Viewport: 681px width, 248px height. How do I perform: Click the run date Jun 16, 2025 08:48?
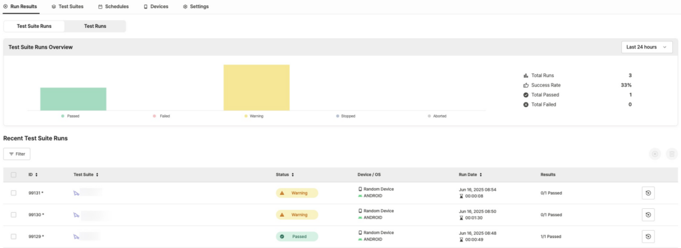pyautogui.click(x=477, y=233)
